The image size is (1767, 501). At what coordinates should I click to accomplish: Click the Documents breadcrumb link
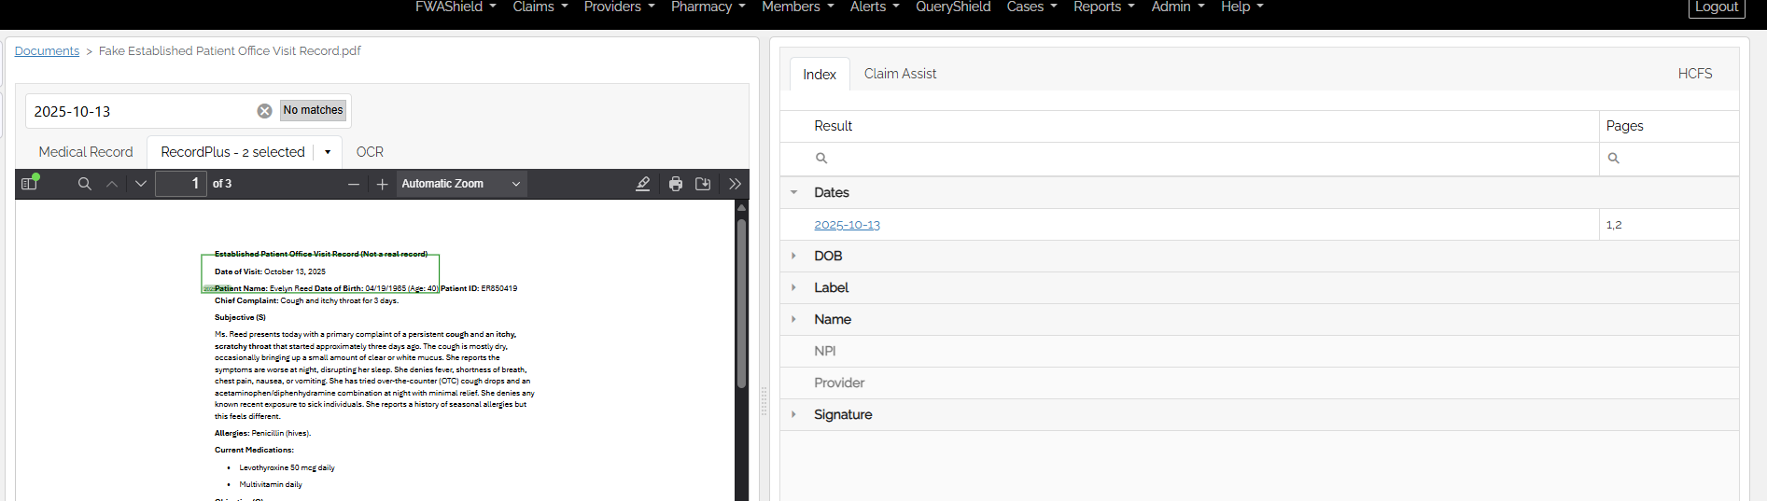pyautogui.click(x=47, y=51)
